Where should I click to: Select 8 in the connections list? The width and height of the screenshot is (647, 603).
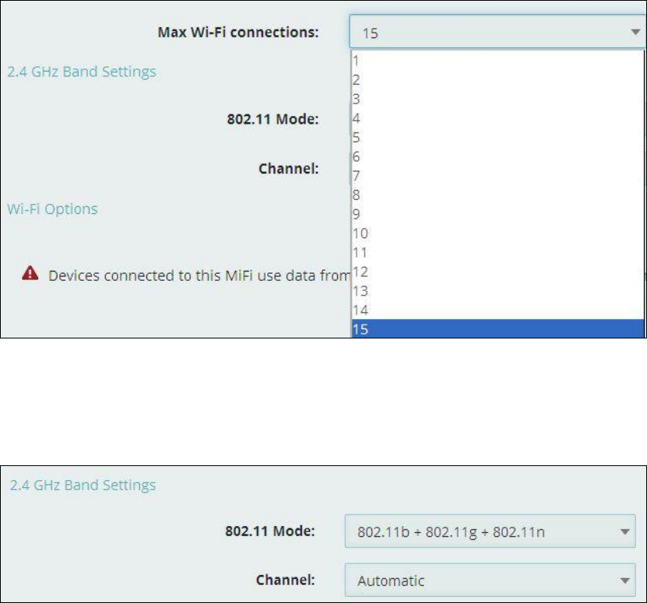click(498, 195)
